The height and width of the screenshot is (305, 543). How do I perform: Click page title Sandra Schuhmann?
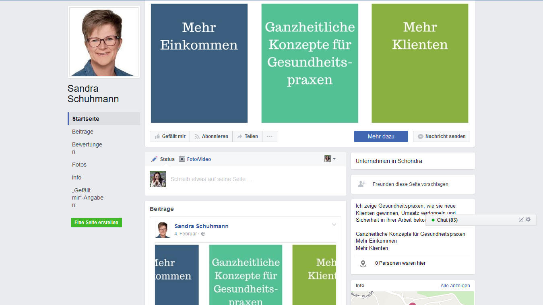click(93, 94)
